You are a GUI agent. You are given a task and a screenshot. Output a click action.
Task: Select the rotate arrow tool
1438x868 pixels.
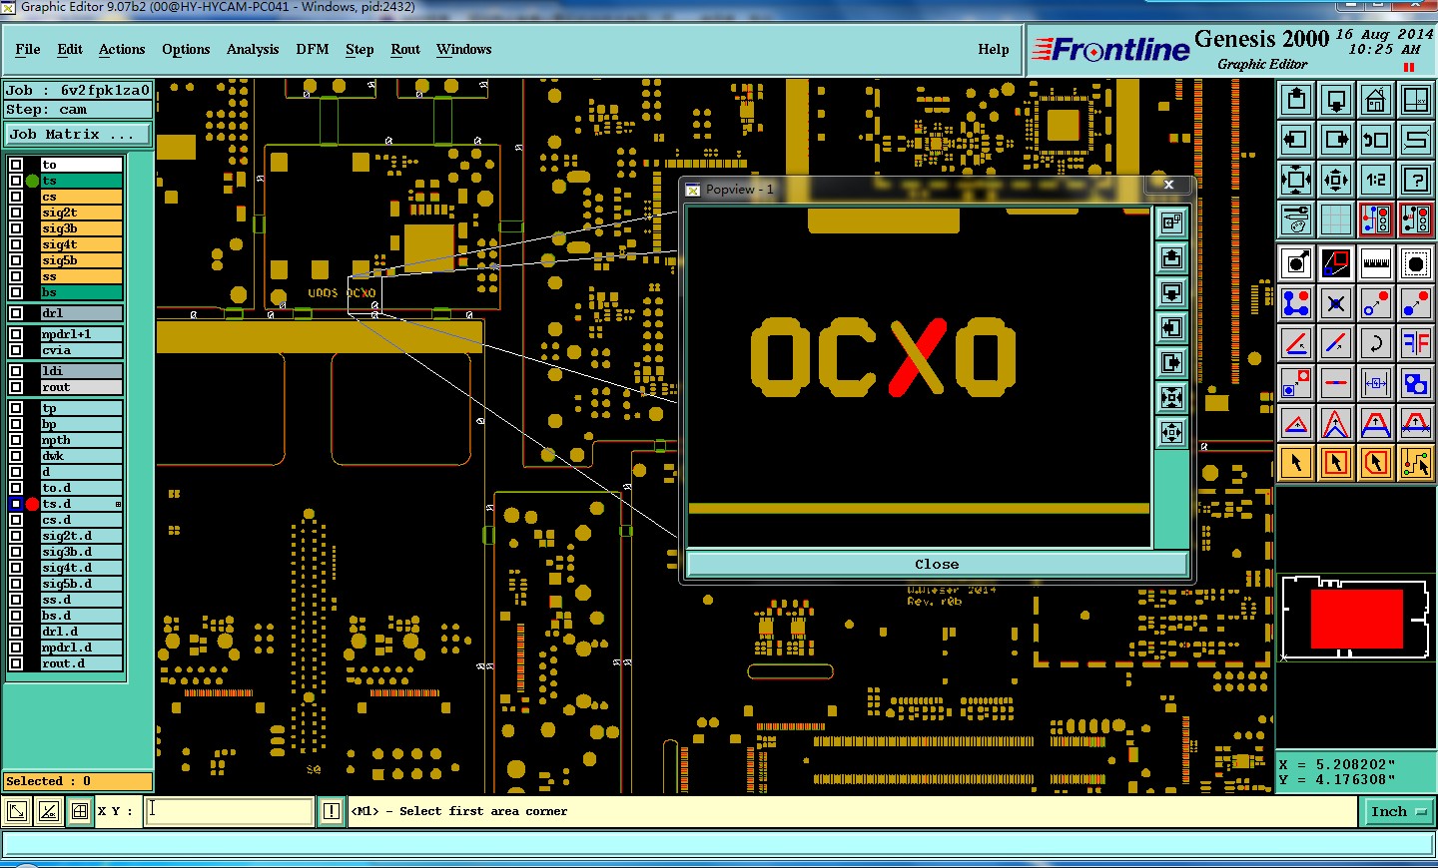tap(1376, 343)
